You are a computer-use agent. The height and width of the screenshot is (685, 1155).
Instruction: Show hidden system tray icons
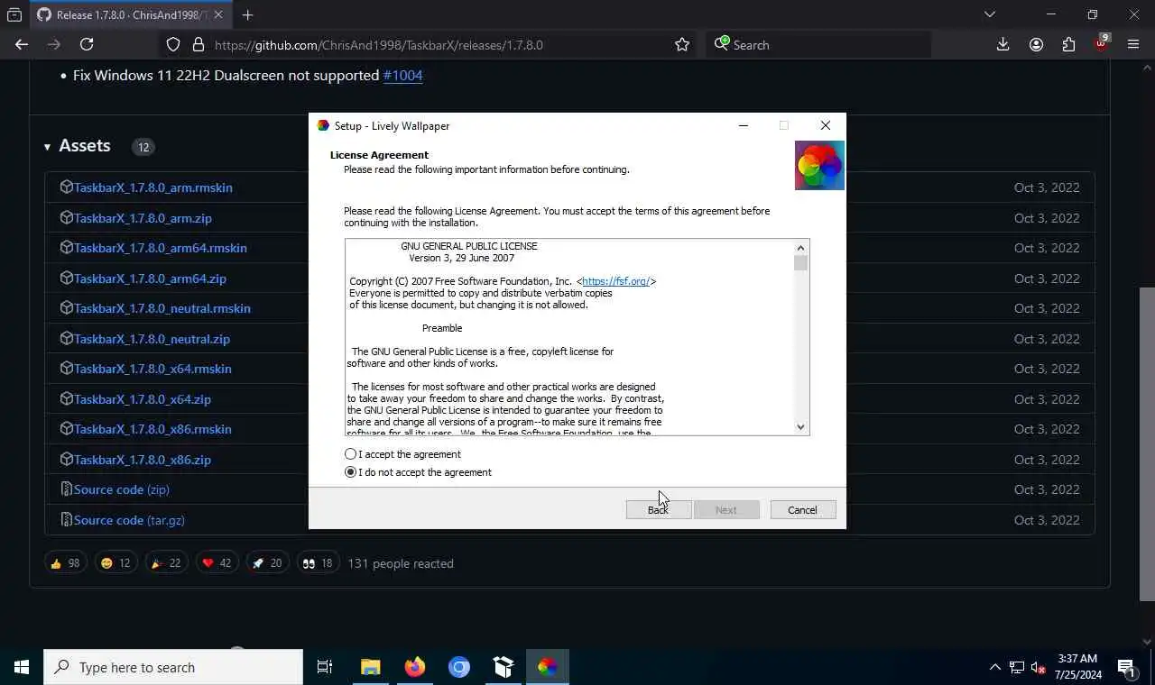click(994, 667)
